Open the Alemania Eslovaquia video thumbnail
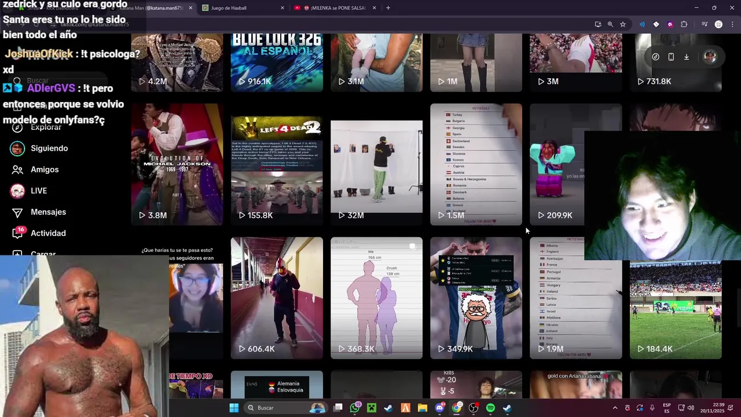 (x=277, y=385)
